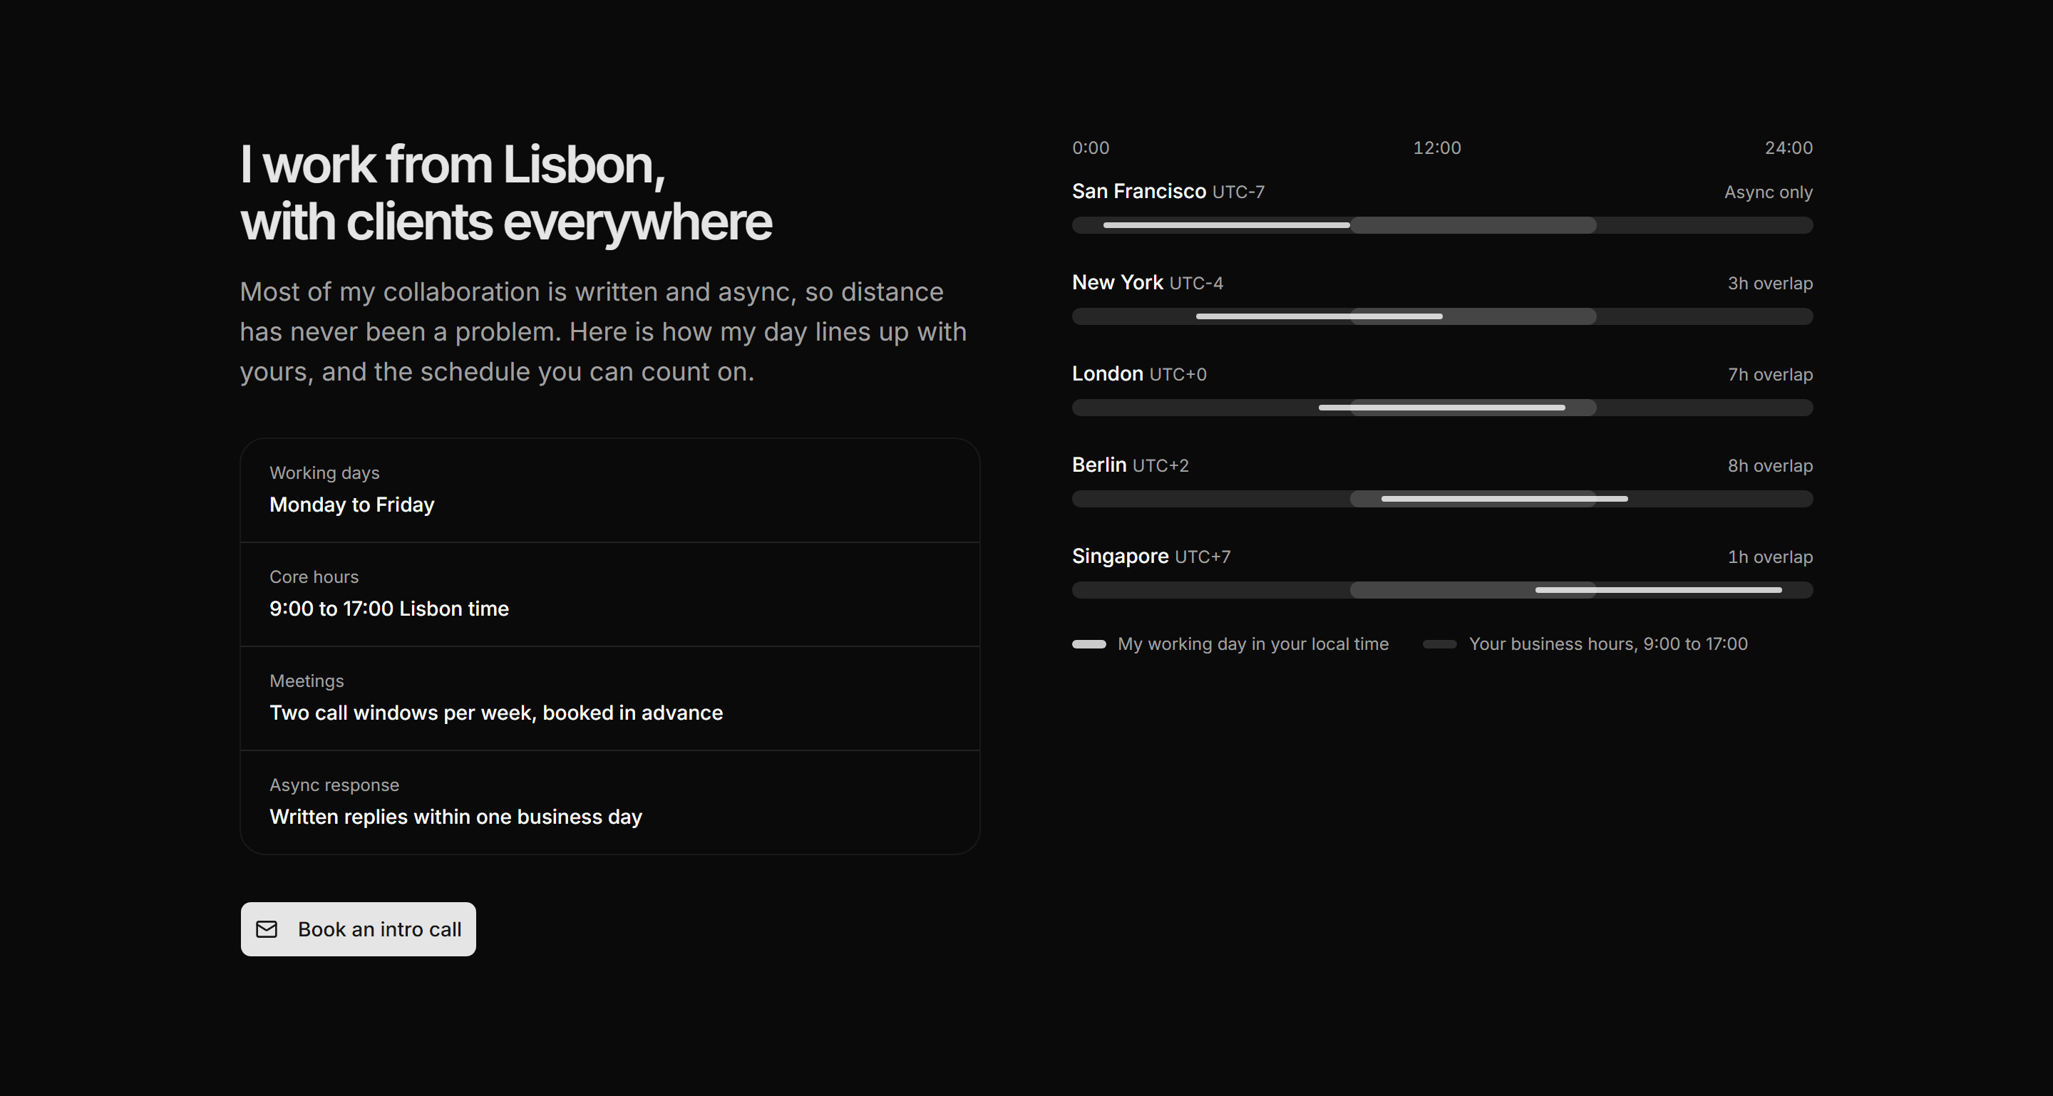Screen dimensions: 2053x1096
Task: Click the 'Monday to Friday' working days value
Action: click(x=351, y=505)
